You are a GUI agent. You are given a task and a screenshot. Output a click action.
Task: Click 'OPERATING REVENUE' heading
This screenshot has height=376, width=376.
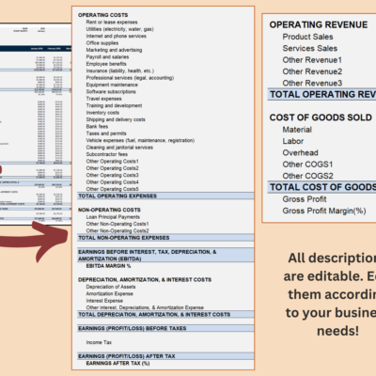click(x=319, y=24)
